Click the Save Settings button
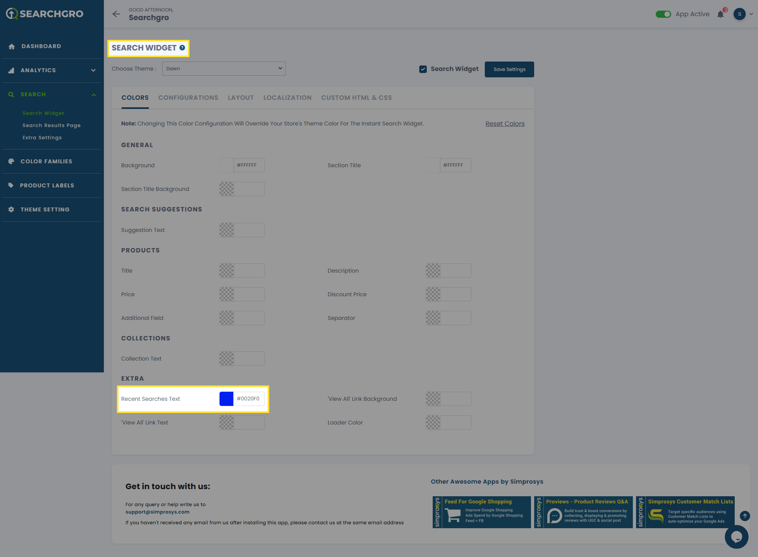 click(509, 69)
